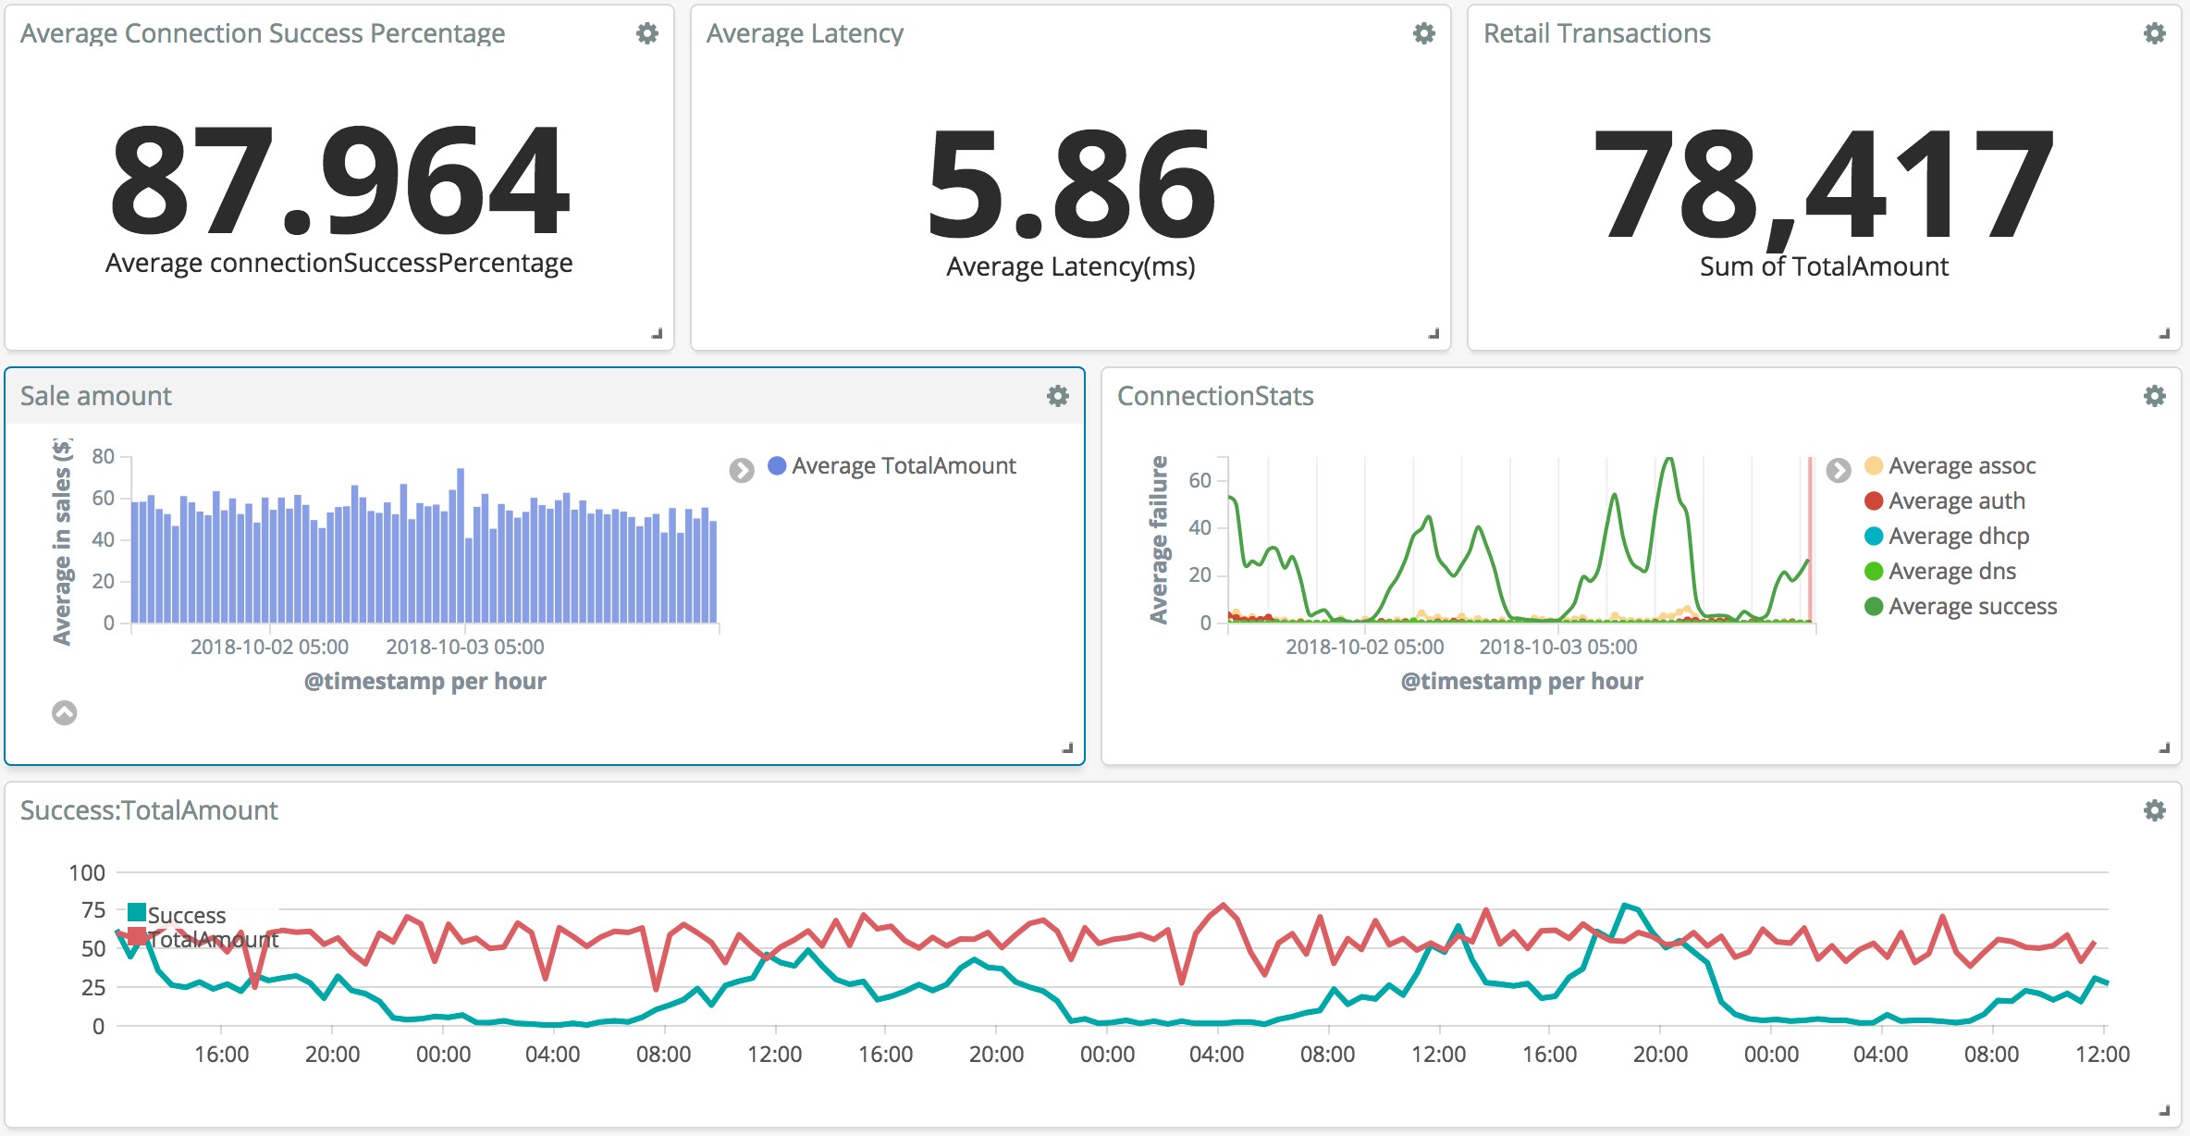Open Sale amount panel settings gear

point(1058,397)
